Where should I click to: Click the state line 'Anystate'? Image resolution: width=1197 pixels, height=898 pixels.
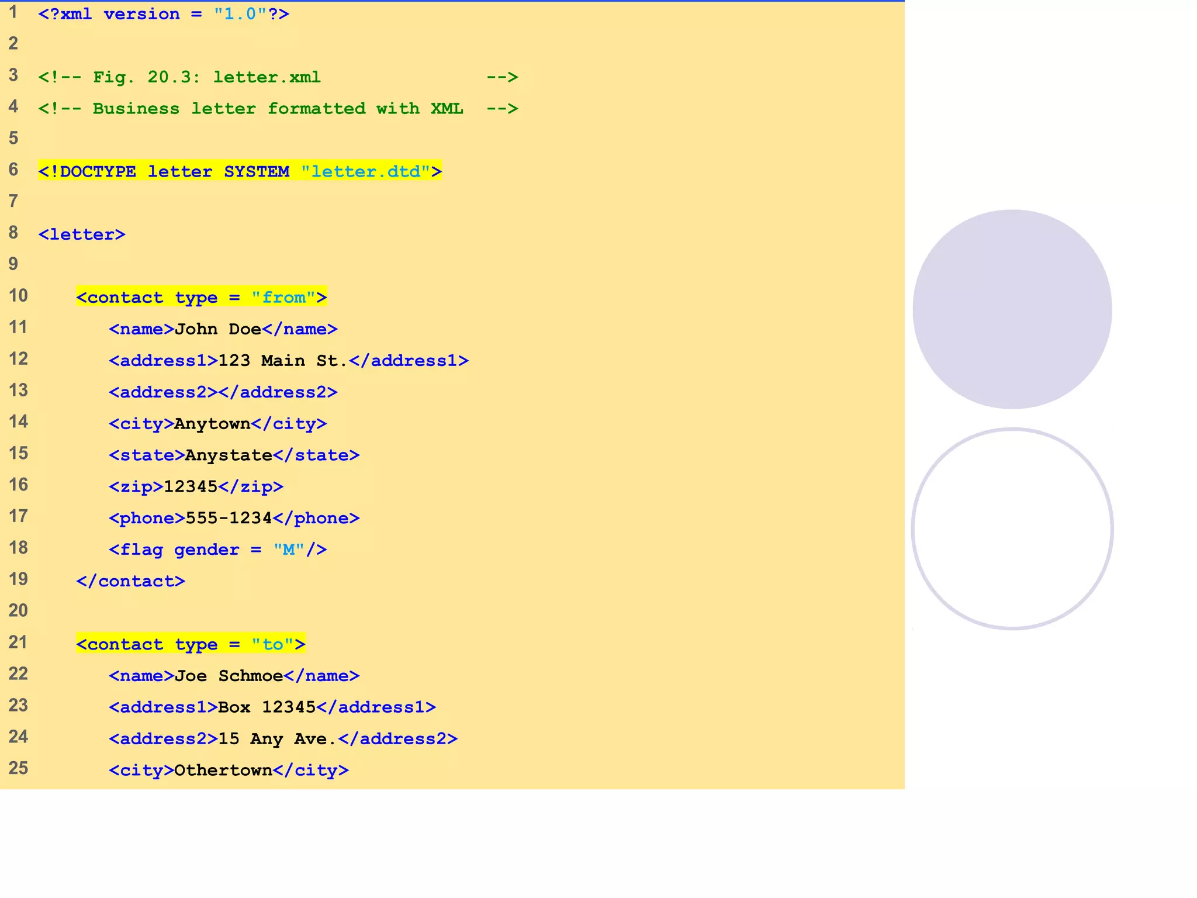(x=234, y=455)
